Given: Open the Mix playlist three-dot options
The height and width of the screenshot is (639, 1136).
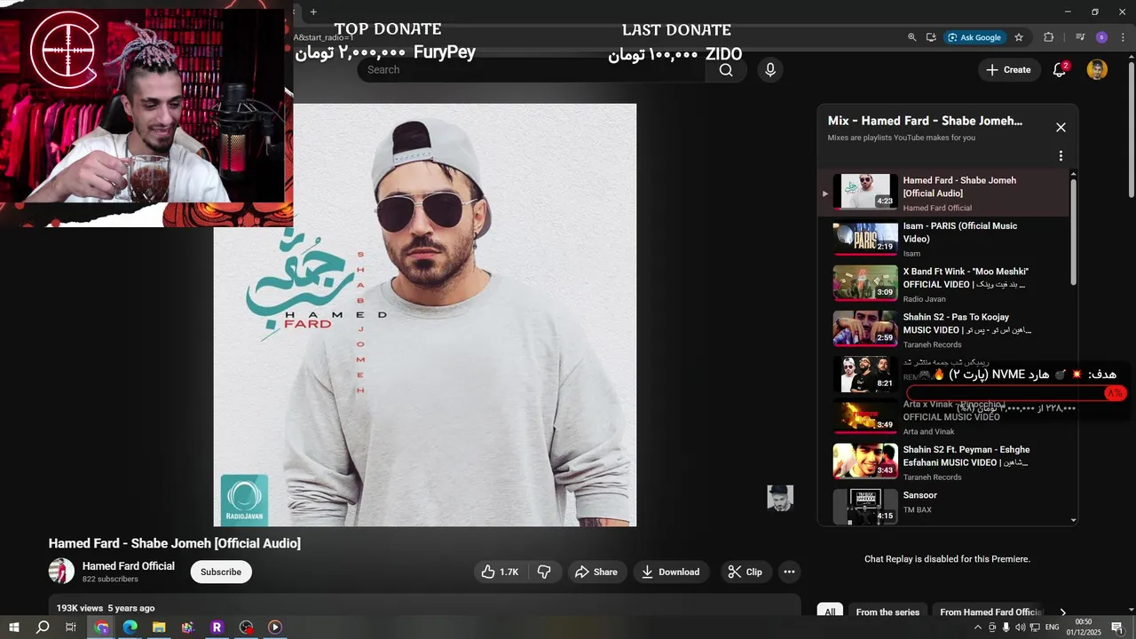Looking at the screenshot, I should click(1061, 156).
